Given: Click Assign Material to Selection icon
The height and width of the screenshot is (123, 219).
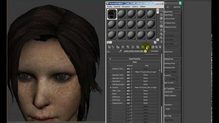Looking at the screenshot, I should click(118, 47).
